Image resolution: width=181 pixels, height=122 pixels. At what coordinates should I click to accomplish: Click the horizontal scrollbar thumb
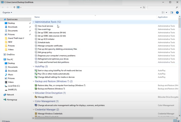64,118
